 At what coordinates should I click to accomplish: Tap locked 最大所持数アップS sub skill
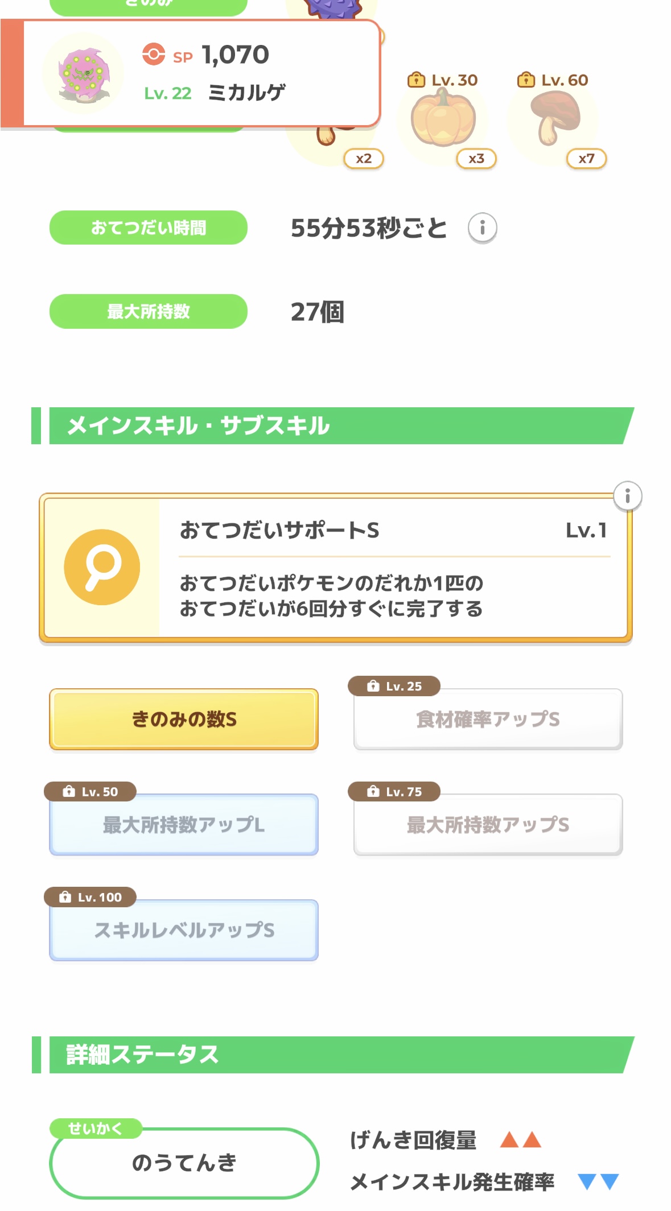tap(488, 825)
